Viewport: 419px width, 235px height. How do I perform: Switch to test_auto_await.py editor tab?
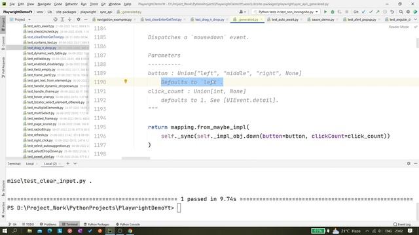pyautogui.click(x=285, y=20)
